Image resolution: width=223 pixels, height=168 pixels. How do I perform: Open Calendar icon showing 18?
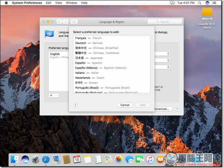point(77,159)
